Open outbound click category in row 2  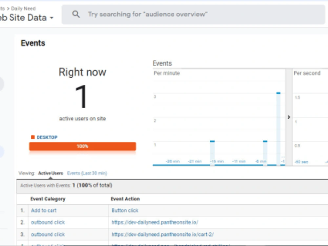point(48,222)
